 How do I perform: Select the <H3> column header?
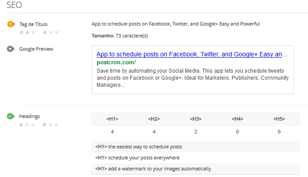point(195,119)
